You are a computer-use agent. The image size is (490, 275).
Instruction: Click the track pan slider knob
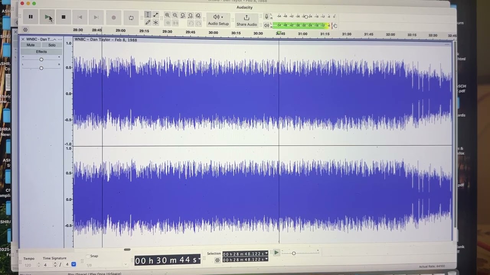coord(41,68)
